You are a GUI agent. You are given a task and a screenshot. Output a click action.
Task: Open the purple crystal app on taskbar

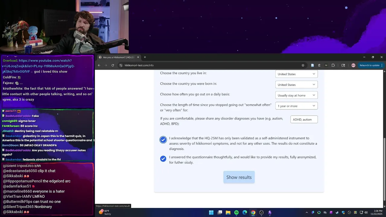click(270, 212)
